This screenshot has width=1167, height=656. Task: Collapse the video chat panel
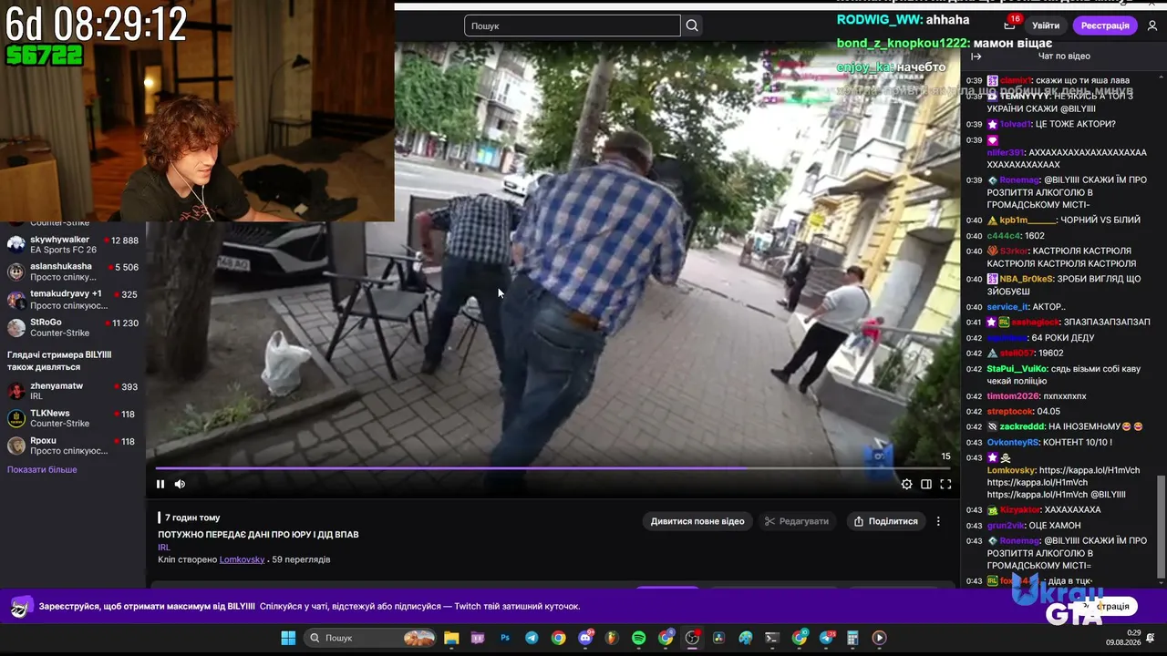[976, 56]
